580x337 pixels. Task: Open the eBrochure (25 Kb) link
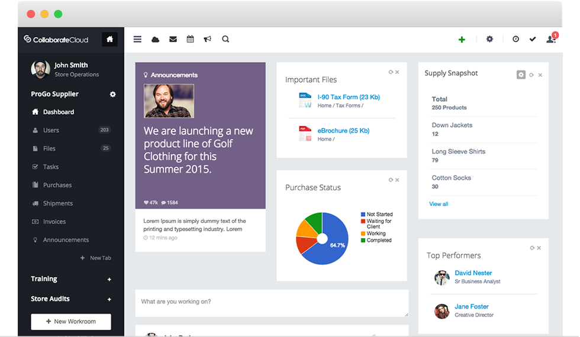coord(343,131)
